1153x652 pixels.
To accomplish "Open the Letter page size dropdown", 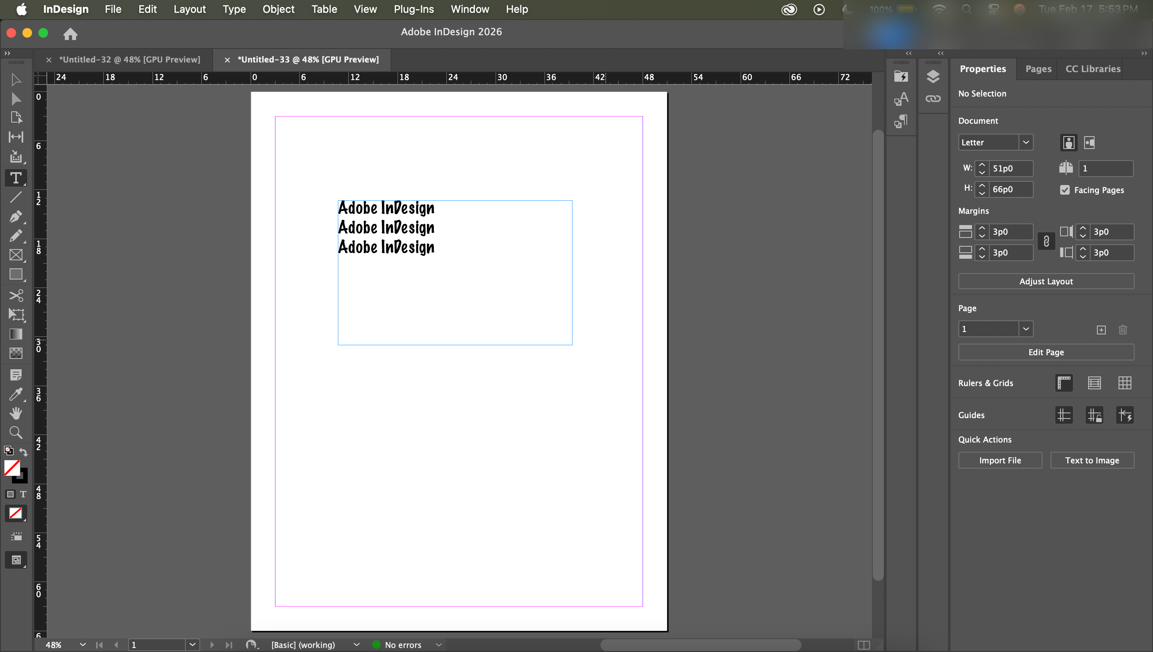I will tap(1025, 143).
